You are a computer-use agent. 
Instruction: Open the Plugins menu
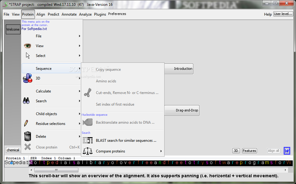(x=100, y=14)
